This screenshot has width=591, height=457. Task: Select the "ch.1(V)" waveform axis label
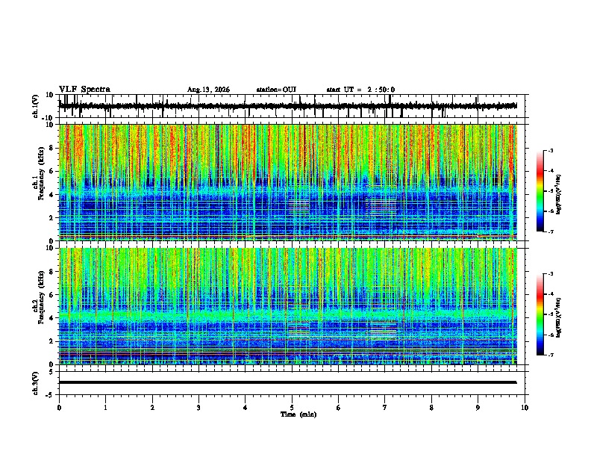pos(36,106)
